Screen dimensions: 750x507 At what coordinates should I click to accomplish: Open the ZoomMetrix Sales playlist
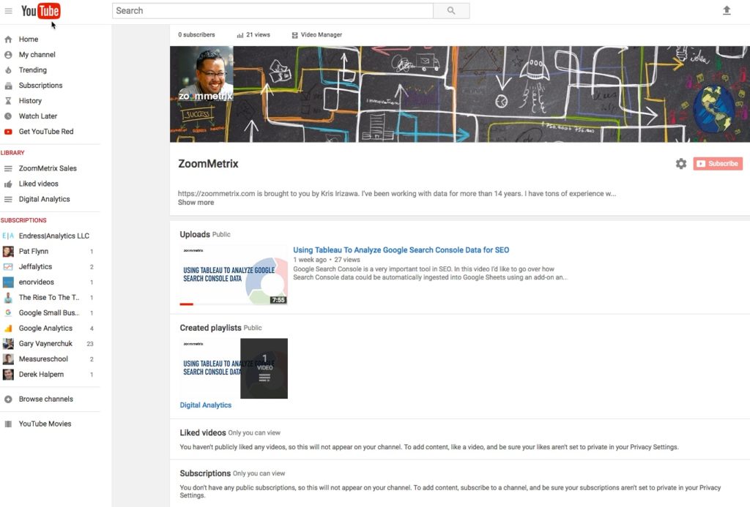[49, 168]
